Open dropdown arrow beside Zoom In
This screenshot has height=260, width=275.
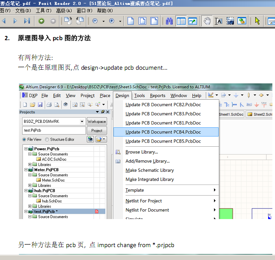tap(120, 21)
